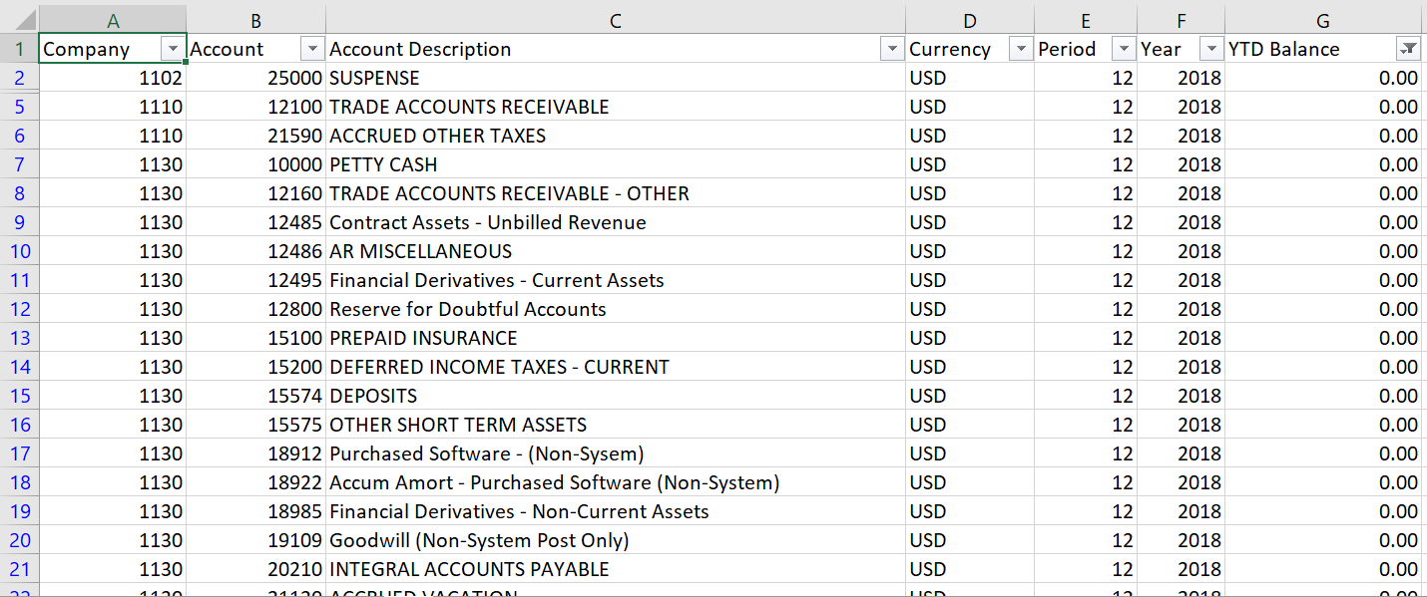Viewport: 1427px width, 597px height.
Task: Click Accum Amort - Purchased Software cell
Action: pos(616,482)
